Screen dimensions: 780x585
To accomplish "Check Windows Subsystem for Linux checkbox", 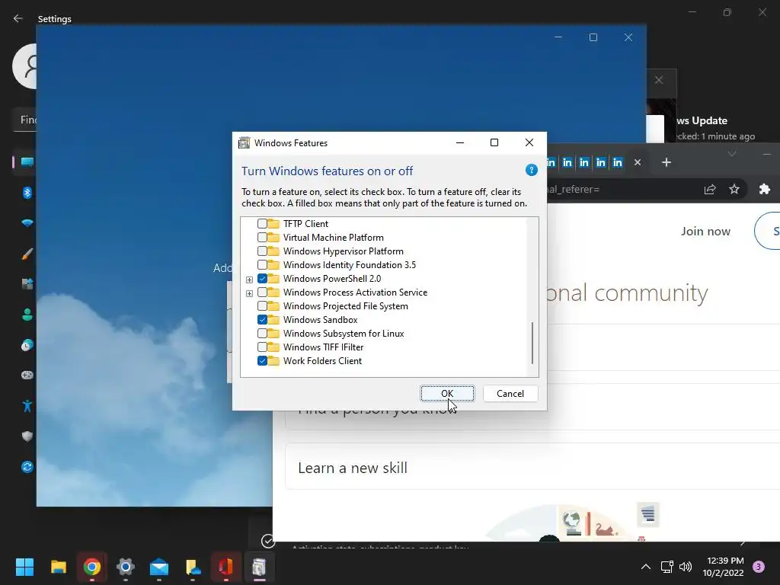I will (x=262, y=334).
